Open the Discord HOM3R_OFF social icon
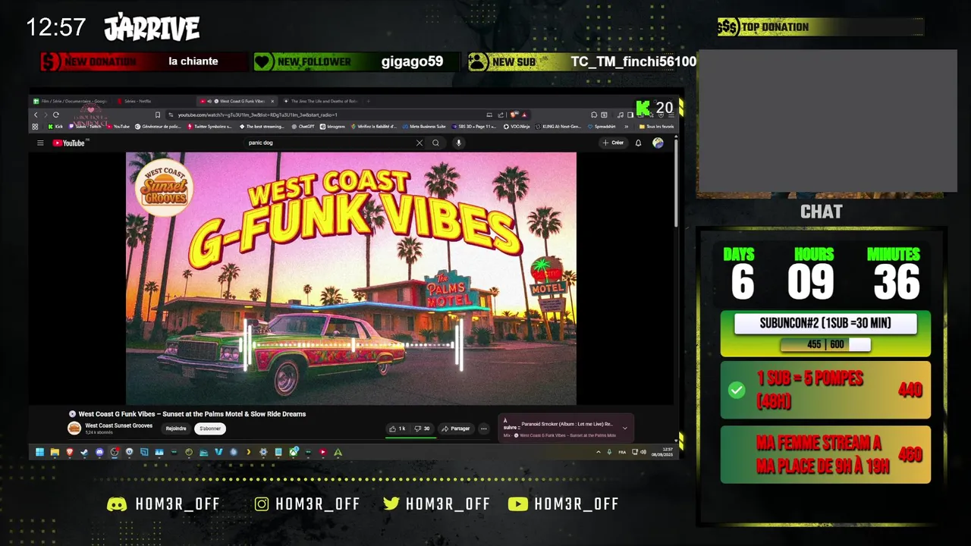 [x=117, y=504]
